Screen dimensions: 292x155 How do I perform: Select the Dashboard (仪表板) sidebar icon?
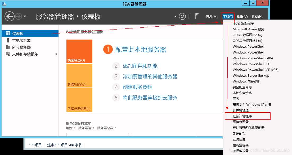[x=8, y=33]
